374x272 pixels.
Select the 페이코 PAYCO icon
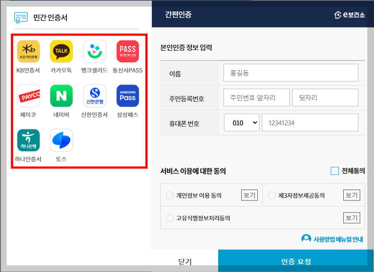[x=28, y=96]
